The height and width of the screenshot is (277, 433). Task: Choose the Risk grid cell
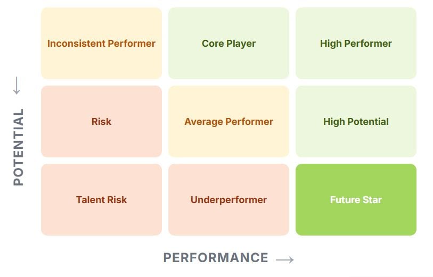101,122
